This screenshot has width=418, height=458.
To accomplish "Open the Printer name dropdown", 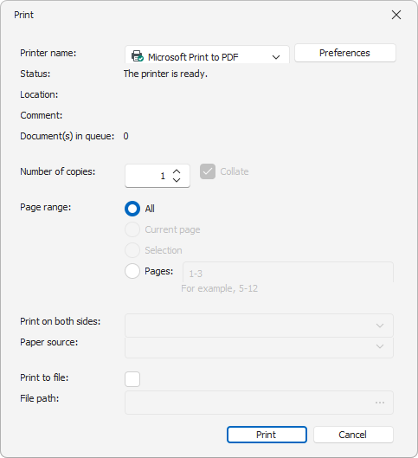I will pos(207,55).
